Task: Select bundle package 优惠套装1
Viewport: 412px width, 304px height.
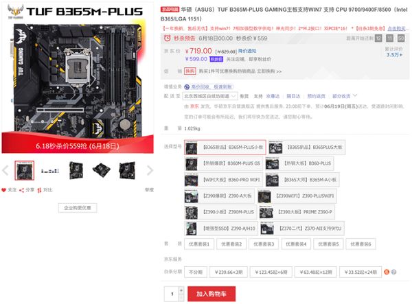Action: [x=199, y=244]
